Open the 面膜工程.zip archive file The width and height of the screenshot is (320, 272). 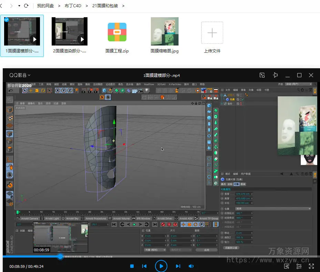click(x=117, y=32)
